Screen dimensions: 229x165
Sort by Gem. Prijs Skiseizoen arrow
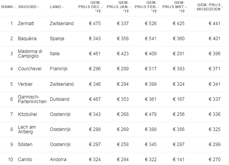coord(222,7)
